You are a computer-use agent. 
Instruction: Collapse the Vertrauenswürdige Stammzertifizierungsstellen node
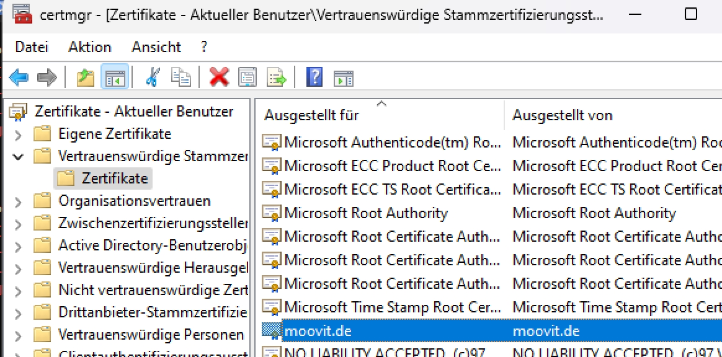click(18, 156)
